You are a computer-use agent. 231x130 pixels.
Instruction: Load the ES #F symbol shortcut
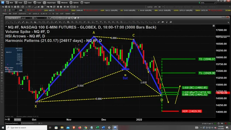point(15,14)
